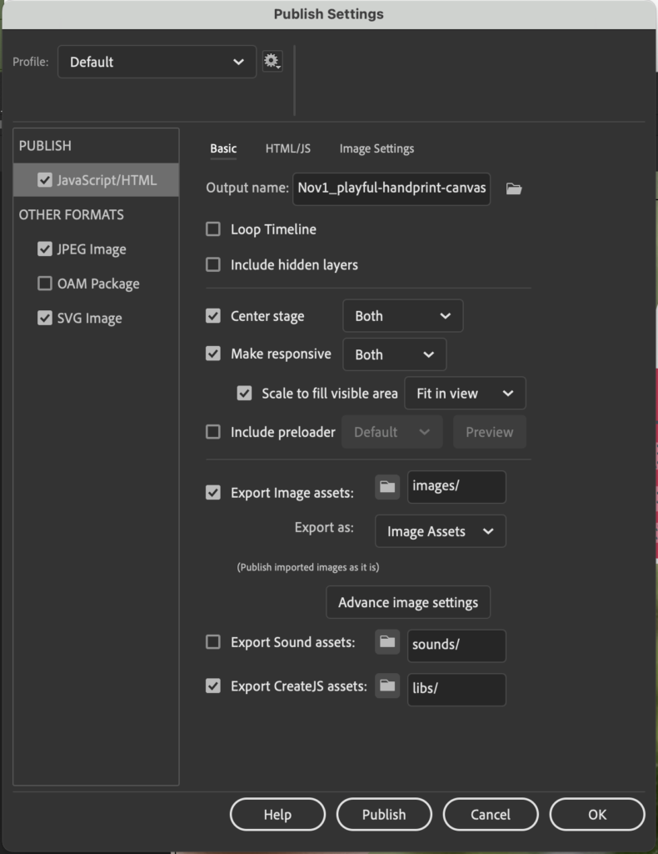Open the Fit in view scaling dropdown
Screen dimensions: 658x854
[465, 393]
